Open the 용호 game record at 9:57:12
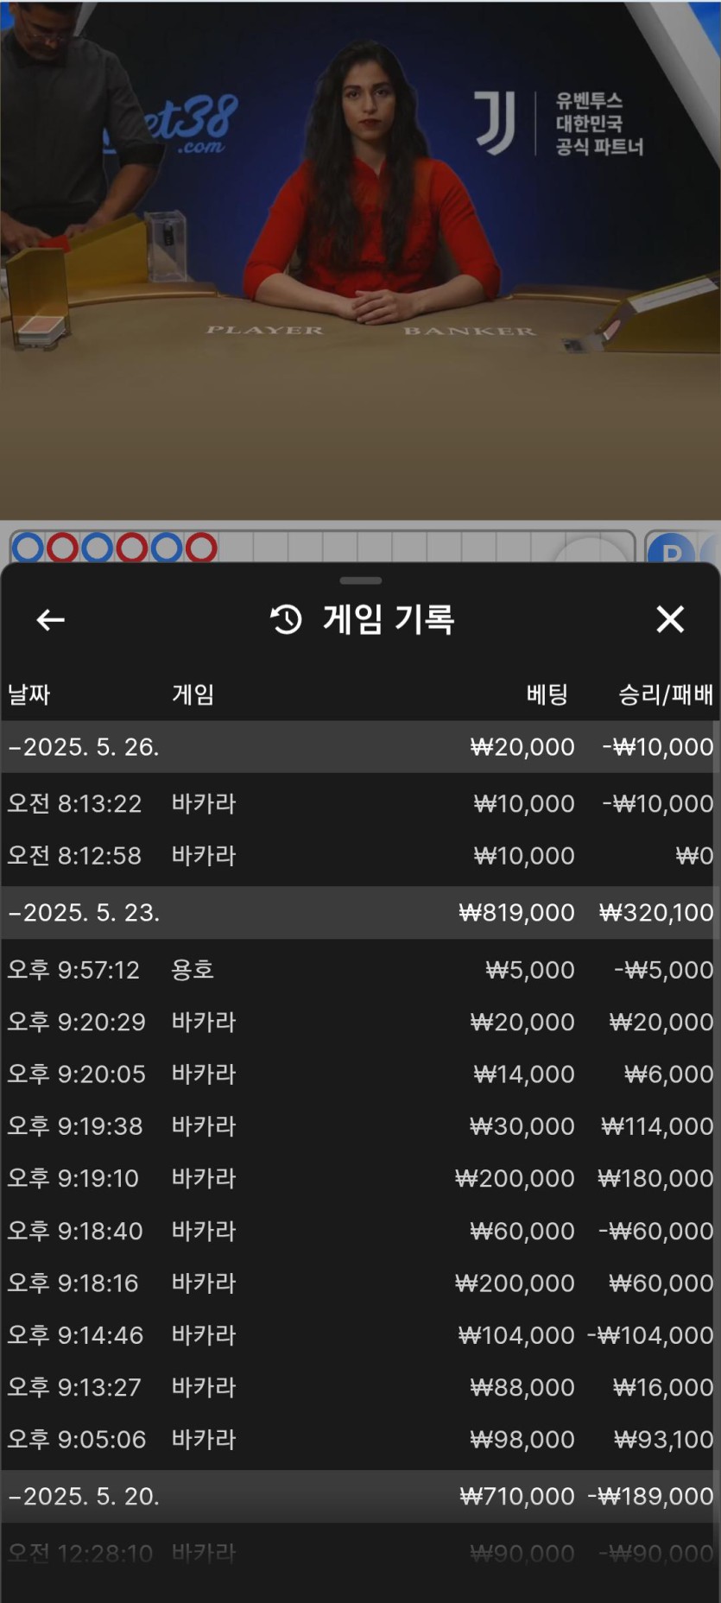 360,970
